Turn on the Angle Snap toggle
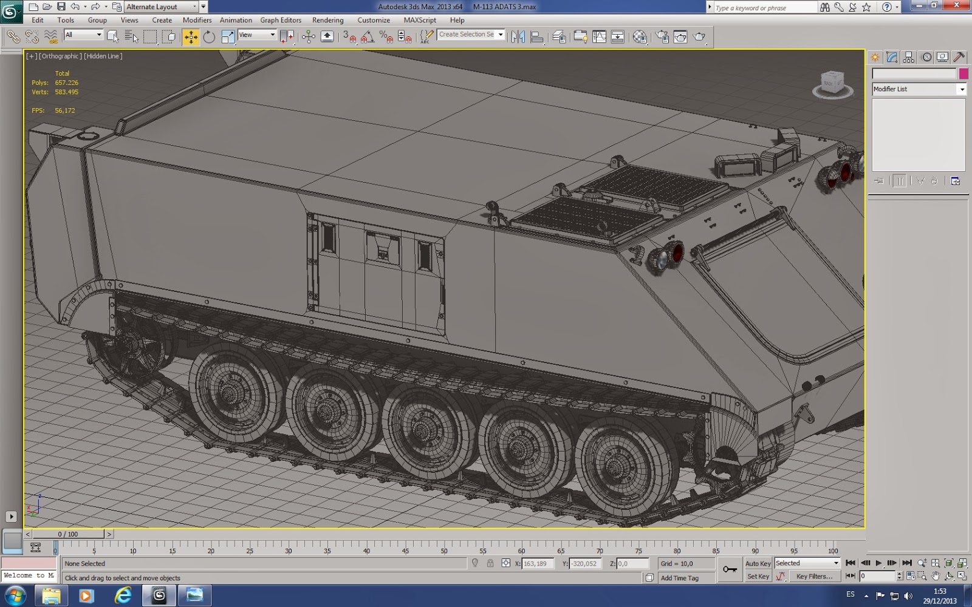The width and height of the screenshot is (972, 607). 366,37
